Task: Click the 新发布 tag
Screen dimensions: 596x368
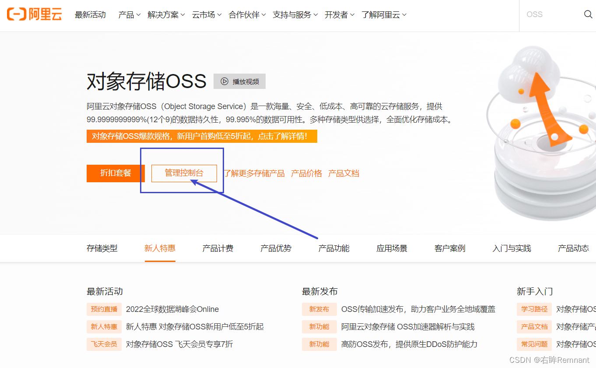Action: point(319,309)
